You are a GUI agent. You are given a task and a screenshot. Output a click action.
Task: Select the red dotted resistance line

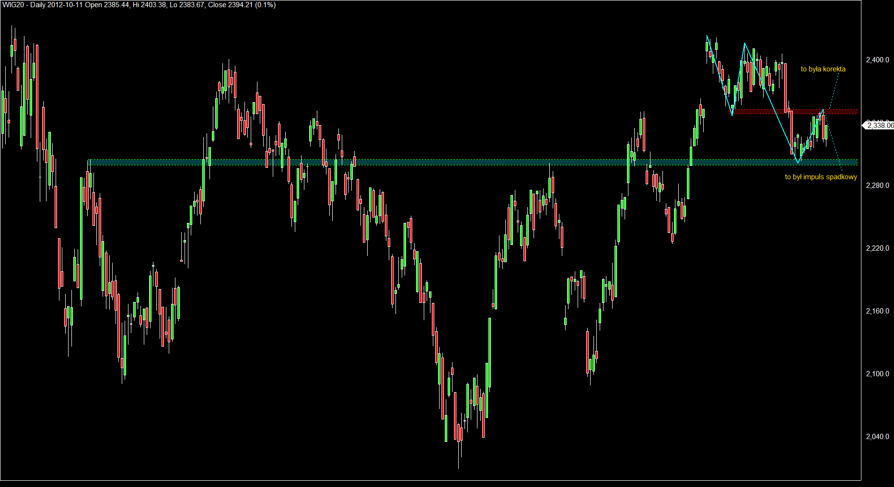click(x=794, y=112)
